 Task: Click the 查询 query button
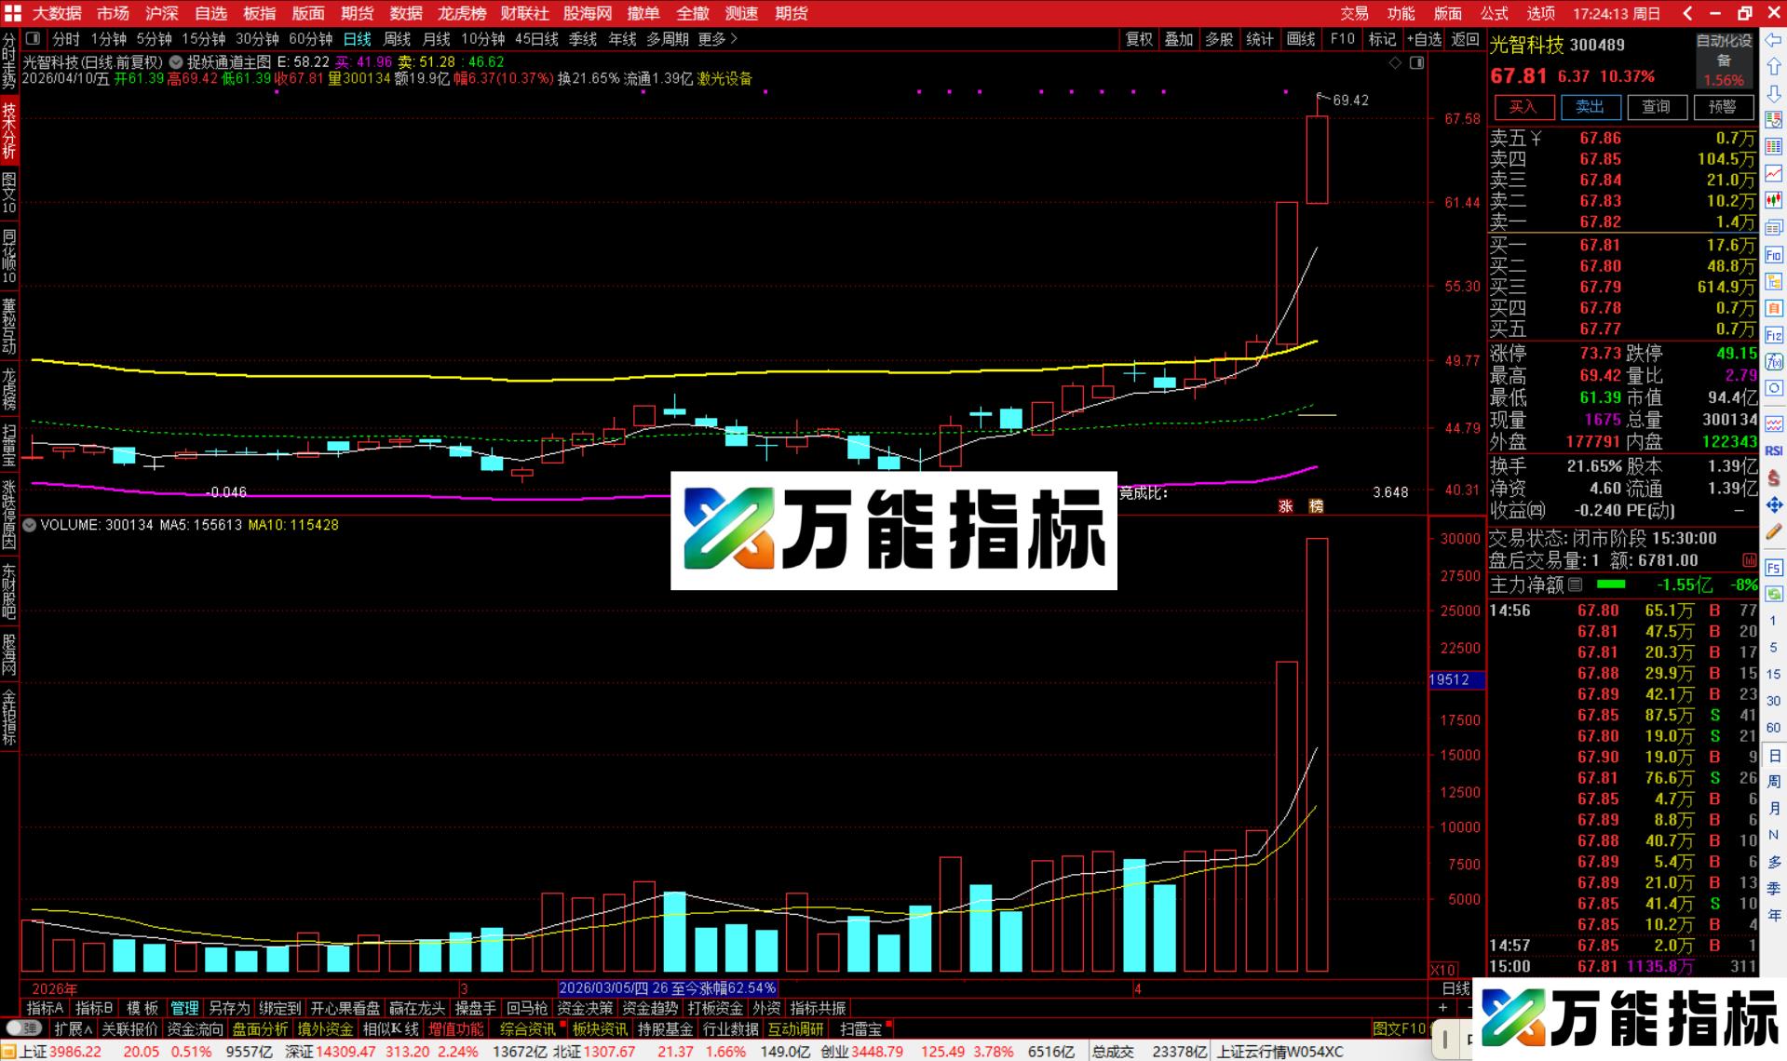point(1657,107)
